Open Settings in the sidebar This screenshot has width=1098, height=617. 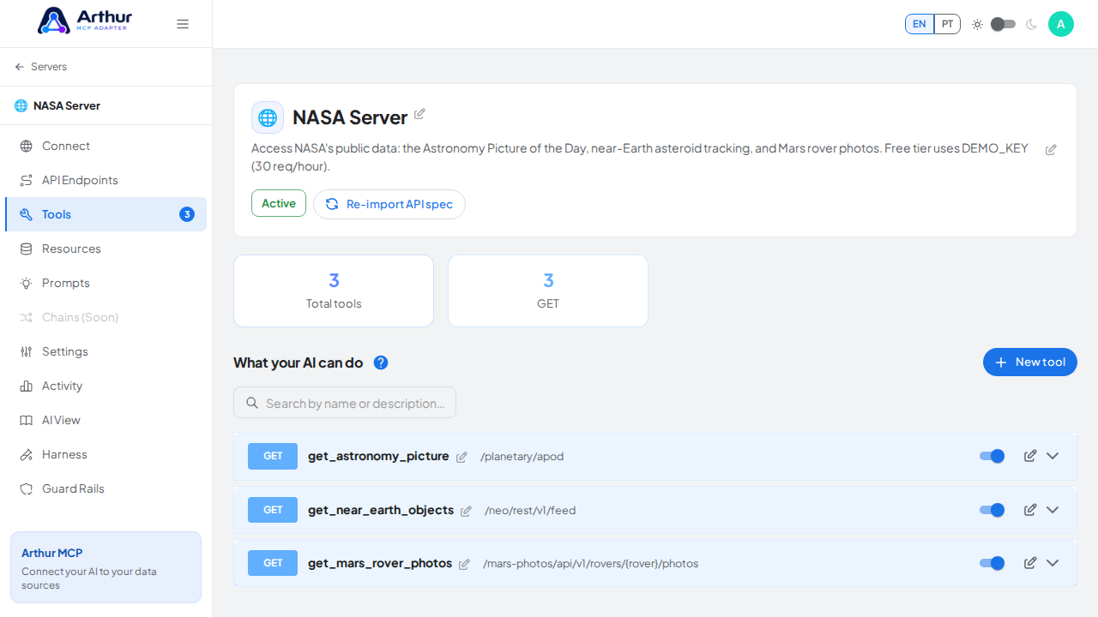[106, 351]
